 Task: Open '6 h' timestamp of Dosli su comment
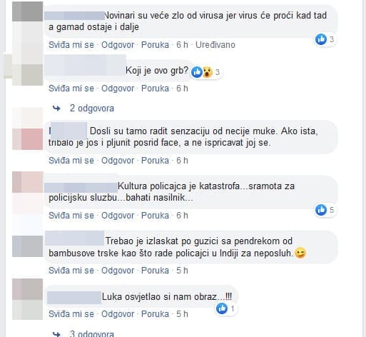(182, 161)
